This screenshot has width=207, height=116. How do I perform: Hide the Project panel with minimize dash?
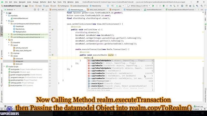pos(46,10)
